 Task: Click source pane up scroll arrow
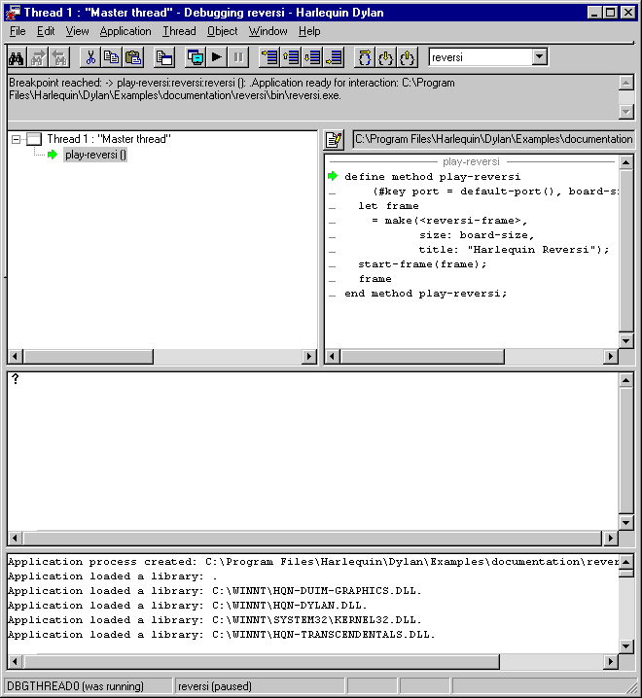click(x=626, y=162)
